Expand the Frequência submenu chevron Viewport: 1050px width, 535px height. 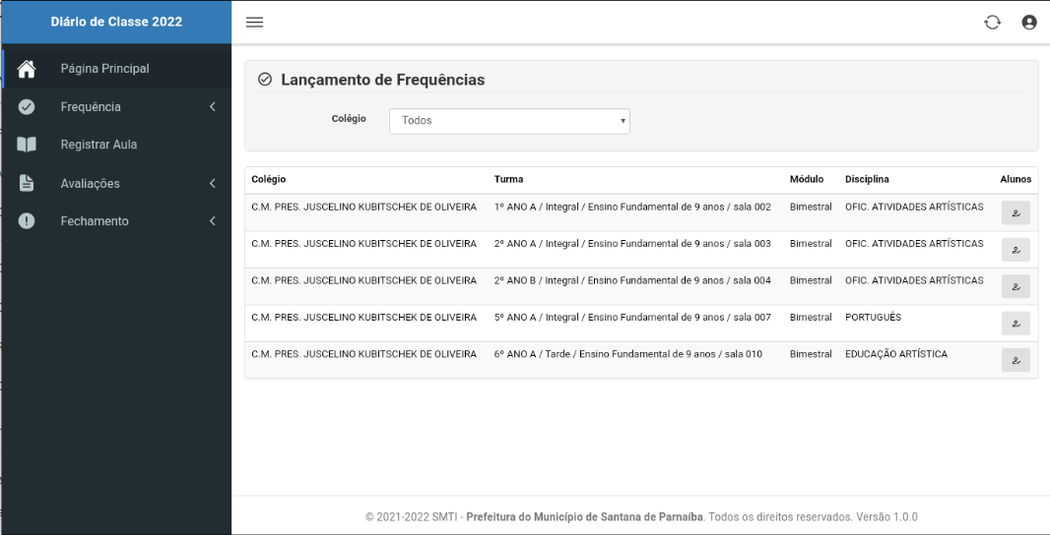tap(213, 107)
